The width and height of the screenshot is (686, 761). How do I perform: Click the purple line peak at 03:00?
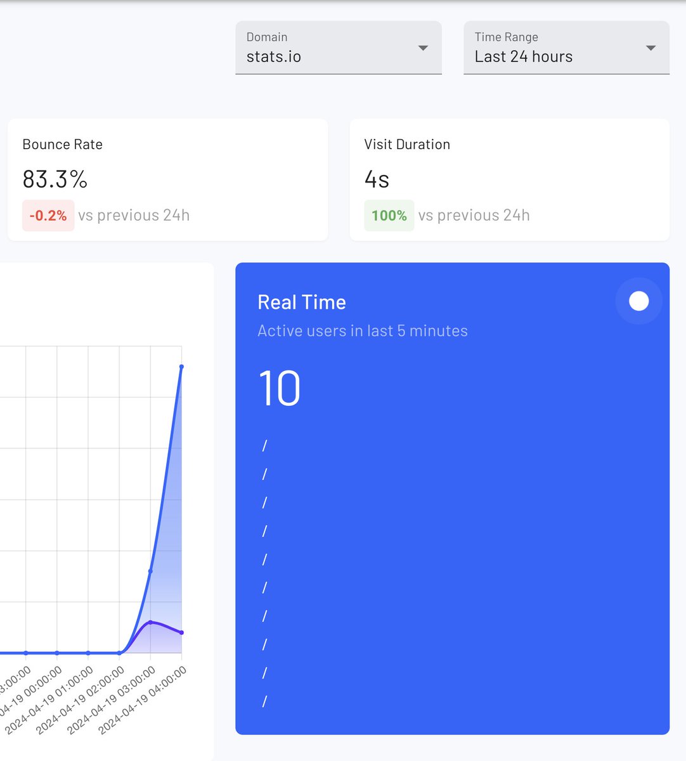click(x=150, y=622)
